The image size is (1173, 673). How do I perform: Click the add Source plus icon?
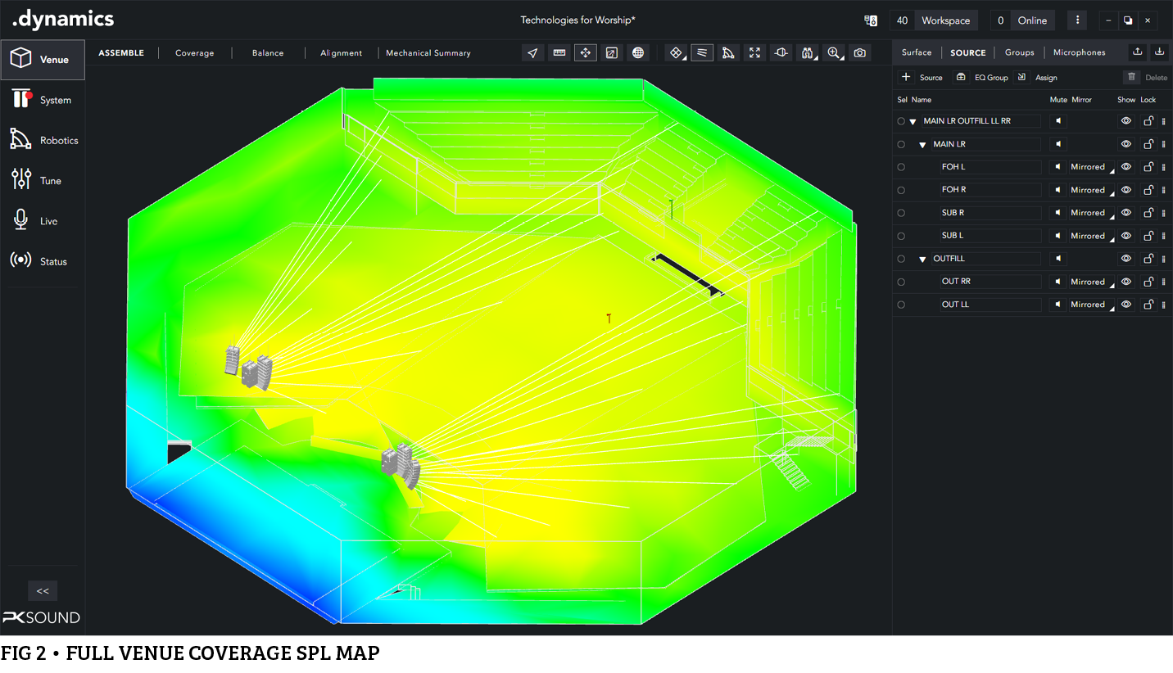pos(906,77)
